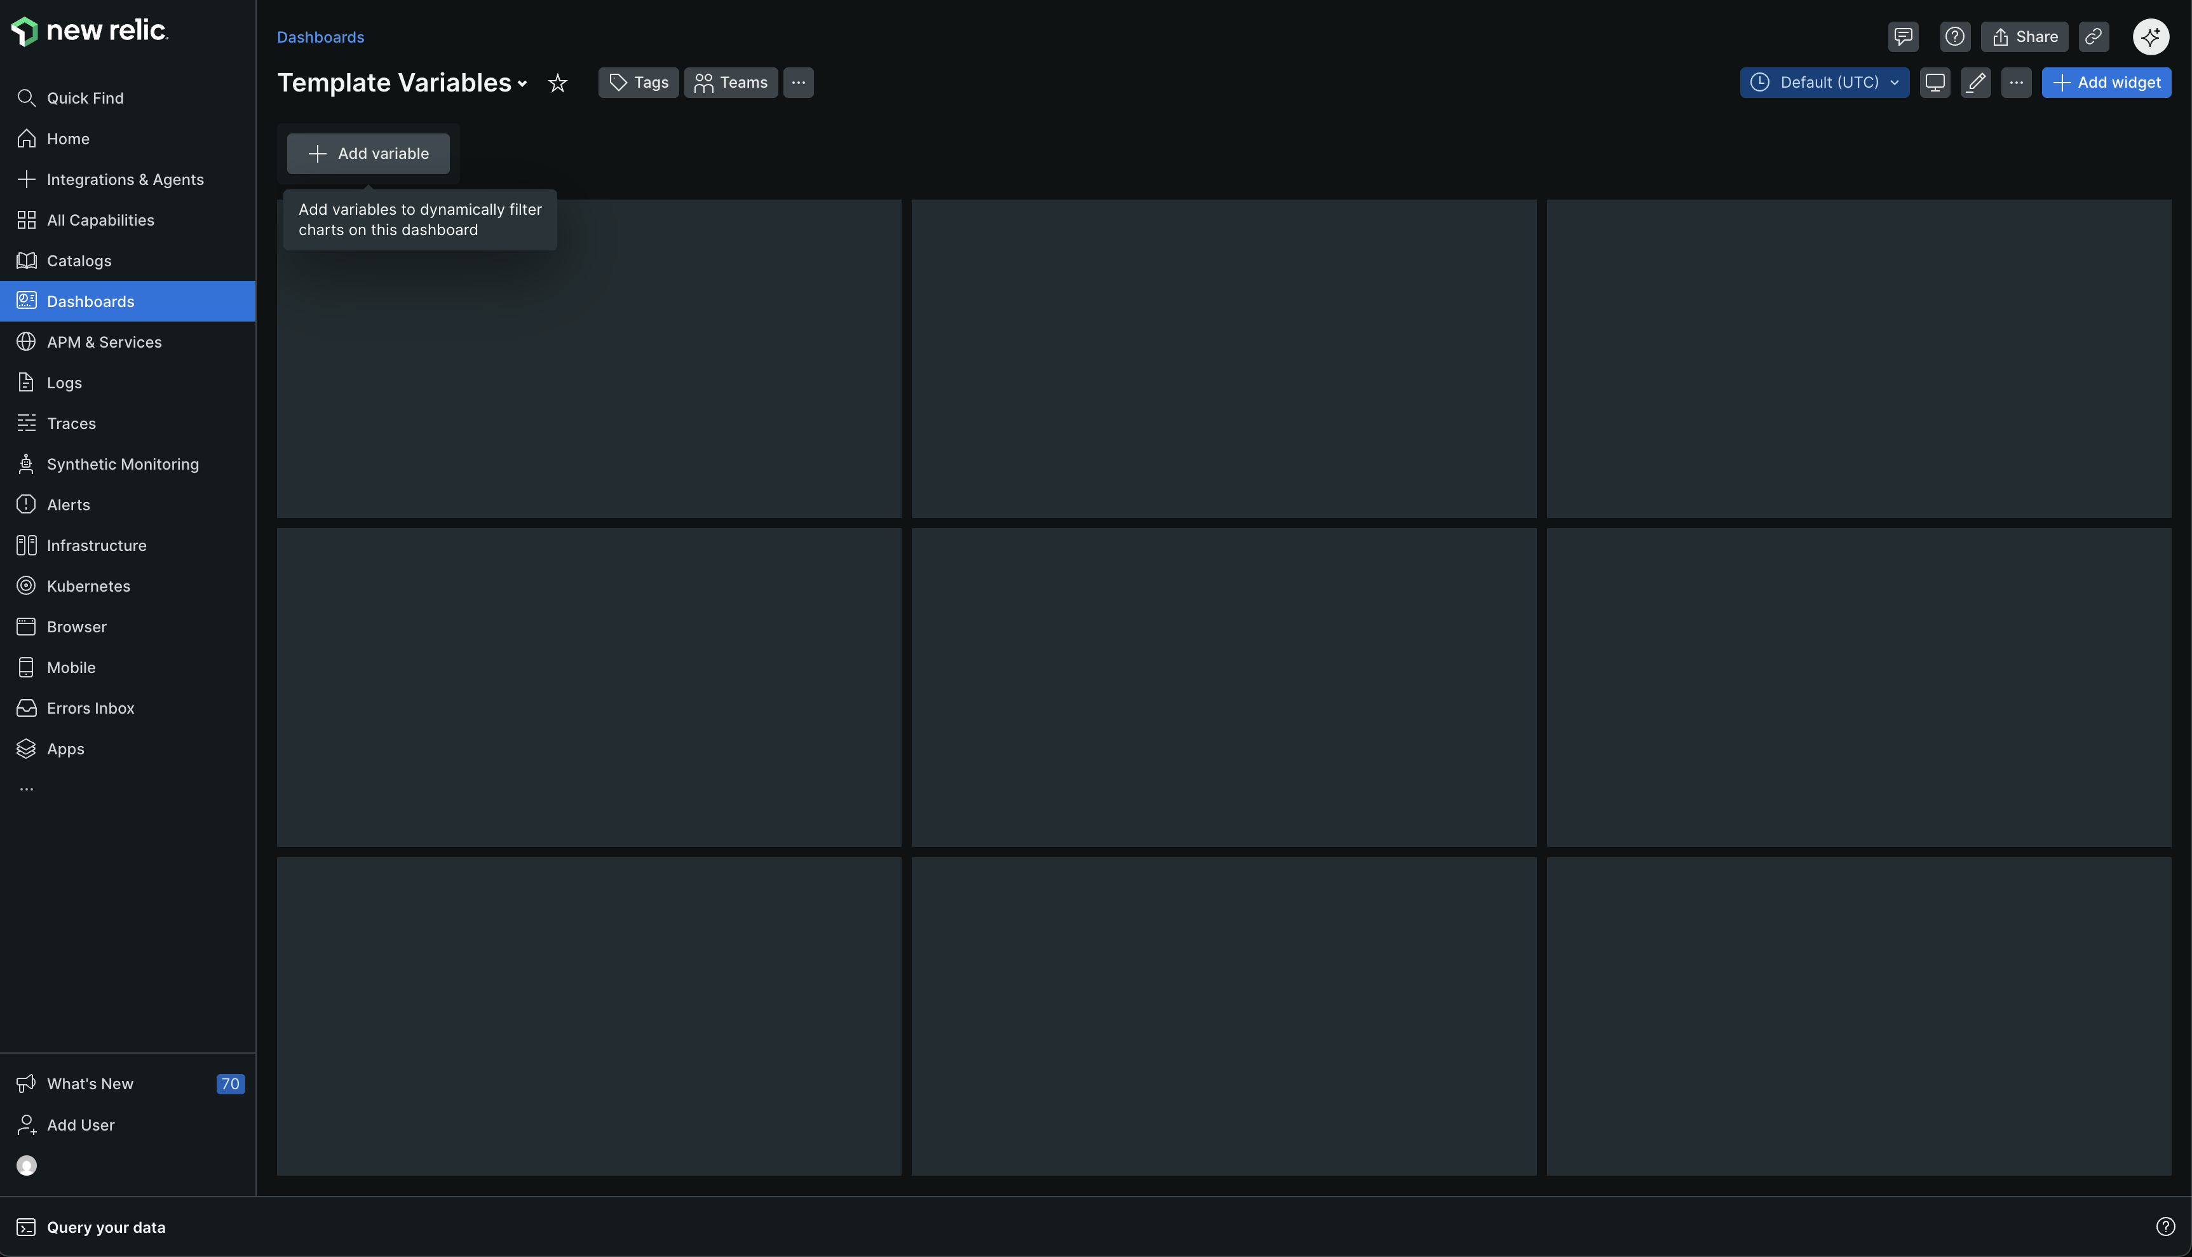Open the feedback chat icon

click(x=1903, y=37)
